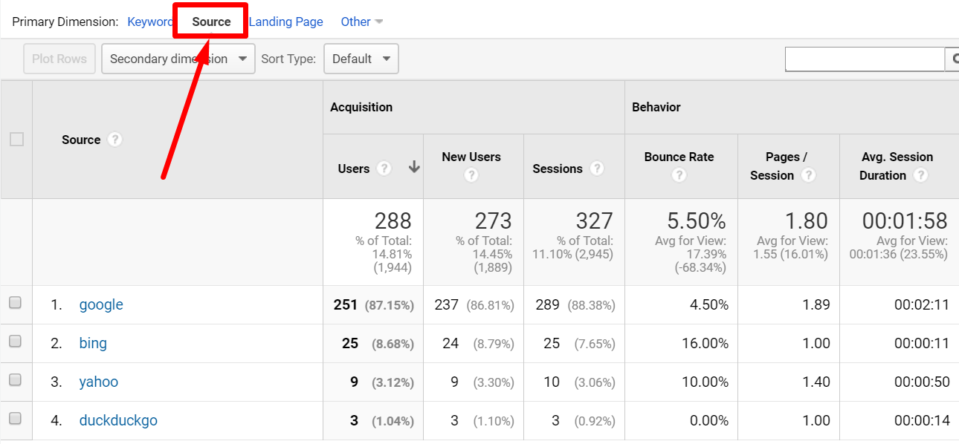Click the table search input field

pyautogui.click(x=864, y=59)
